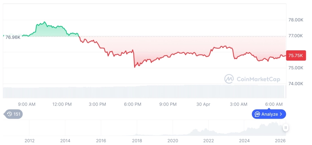The height and width of the screenshot is (145, 312).
Task: Click the 78.00K price axis label
Action: click(295, 20)
